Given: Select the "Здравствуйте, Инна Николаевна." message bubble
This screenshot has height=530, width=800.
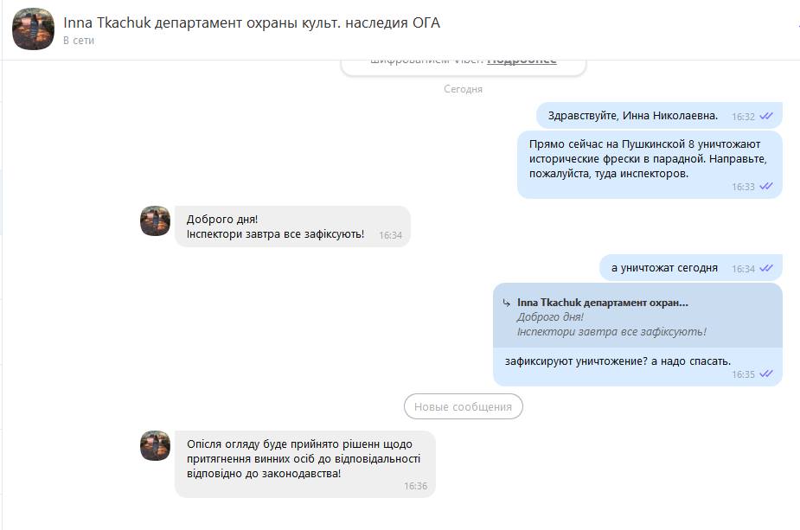Looking at the screenshot, I should point(659,116).
